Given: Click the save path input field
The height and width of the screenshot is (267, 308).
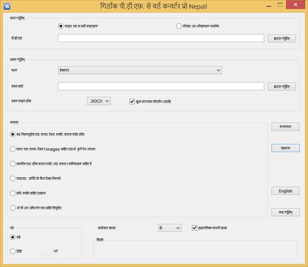Looking at the screenshot, I should click(161, 86).
